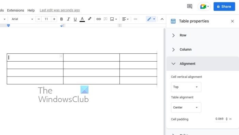Open the insert image dropdown arrow

pyautogui.click(x=116, y=19)
